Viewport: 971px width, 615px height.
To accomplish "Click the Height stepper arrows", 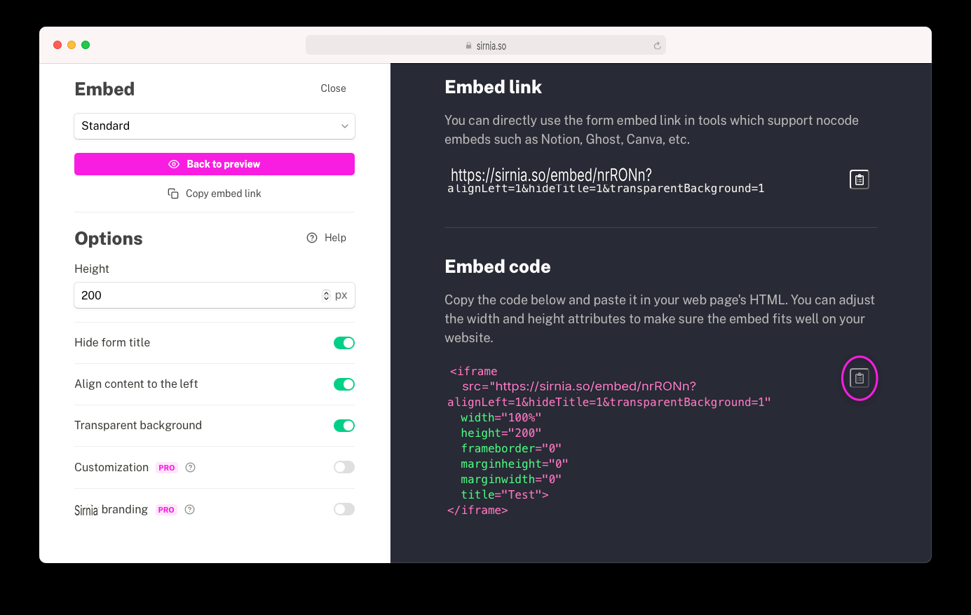I will click(x=326, y=295).
